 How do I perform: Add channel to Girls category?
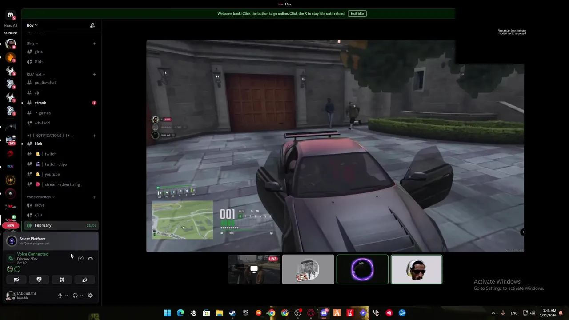point(94,44)
